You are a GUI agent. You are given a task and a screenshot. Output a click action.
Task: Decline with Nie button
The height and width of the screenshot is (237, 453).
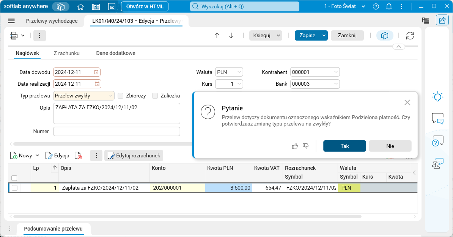point(390,146)
